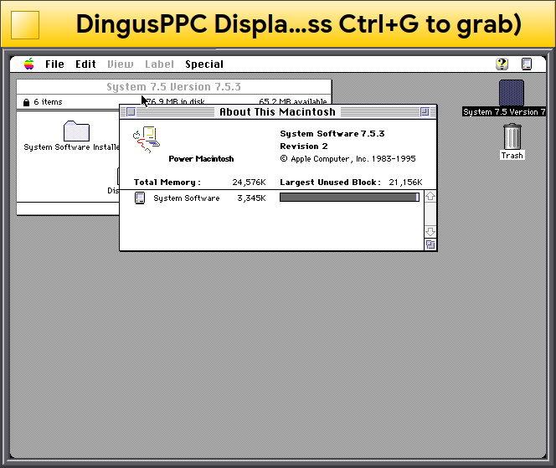Select the System 7.5 Version disk icon
Image resolution: width=556 pixels, height=468 pixels.
[x=512, y=93]
